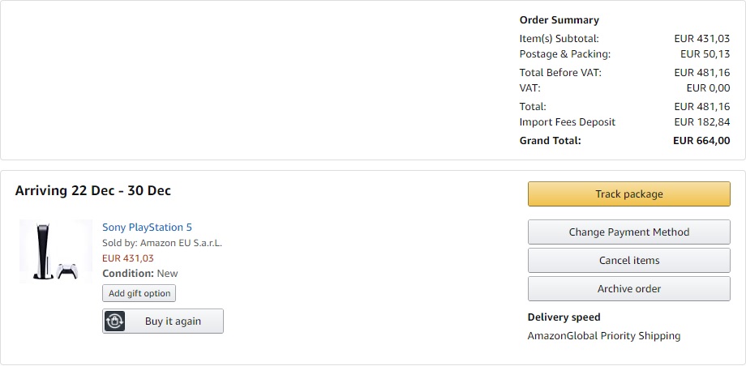Click the Sold by Amazon EU S.a.r.L. text
Image resolution: width=746 pixels, height=366 pixels.
pyautogui.click(x=162, y=243)
